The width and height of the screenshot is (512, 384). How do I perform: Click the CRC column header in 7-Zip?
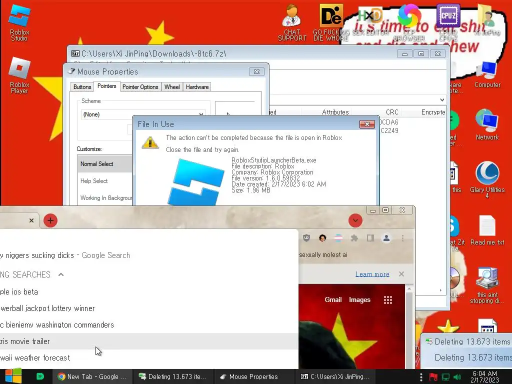pyautogui.click(x=392, y=112)
